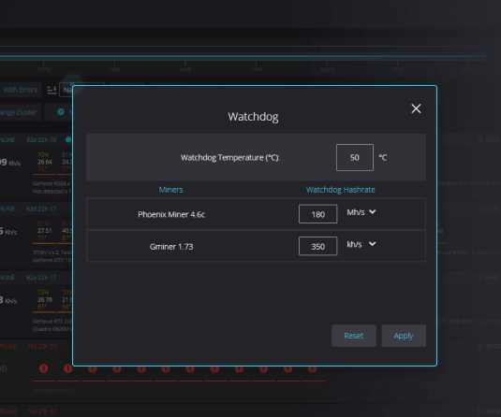Close the Watchdog dialog
Screen dimensions: 501x417
[x=416, y=108]
